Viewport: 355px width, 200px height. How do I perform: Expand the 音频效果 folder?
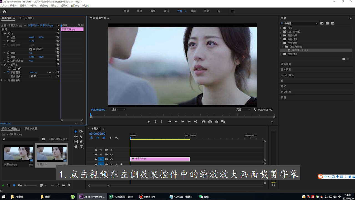281,36
